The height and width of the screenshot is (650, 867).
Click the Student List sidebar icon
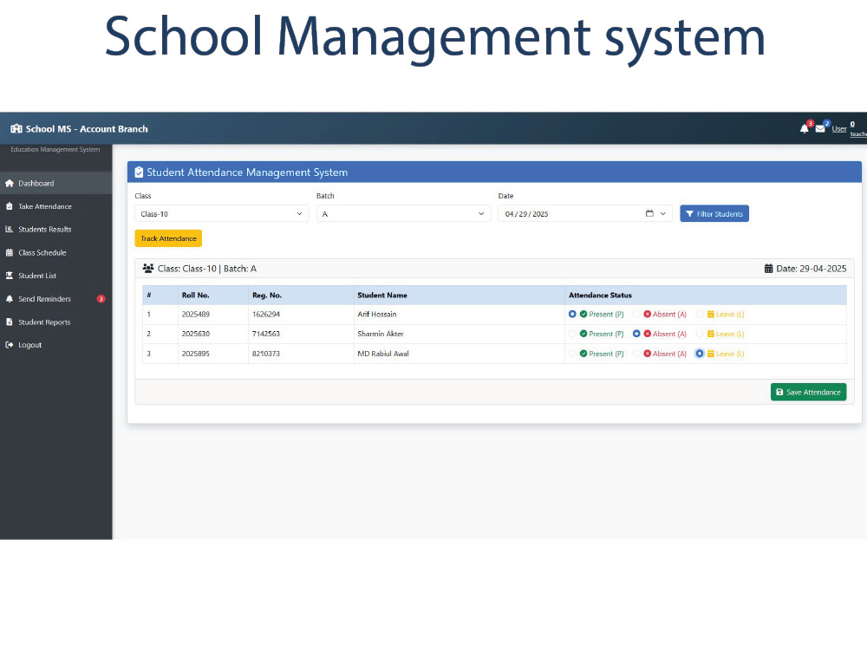click(x=10, y=276)
